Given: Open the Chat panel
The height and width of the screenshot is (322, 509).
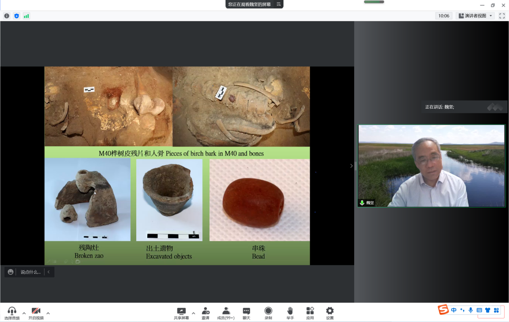Looking at the screenshot, I should (x=246, y=311).
